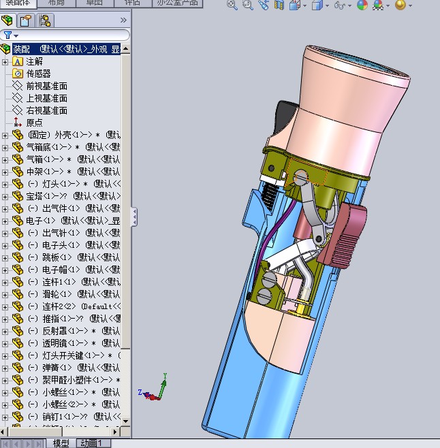Click the View Settings gold sphere icon
This screenshot has width=440, height=448.
click(400, 5)
